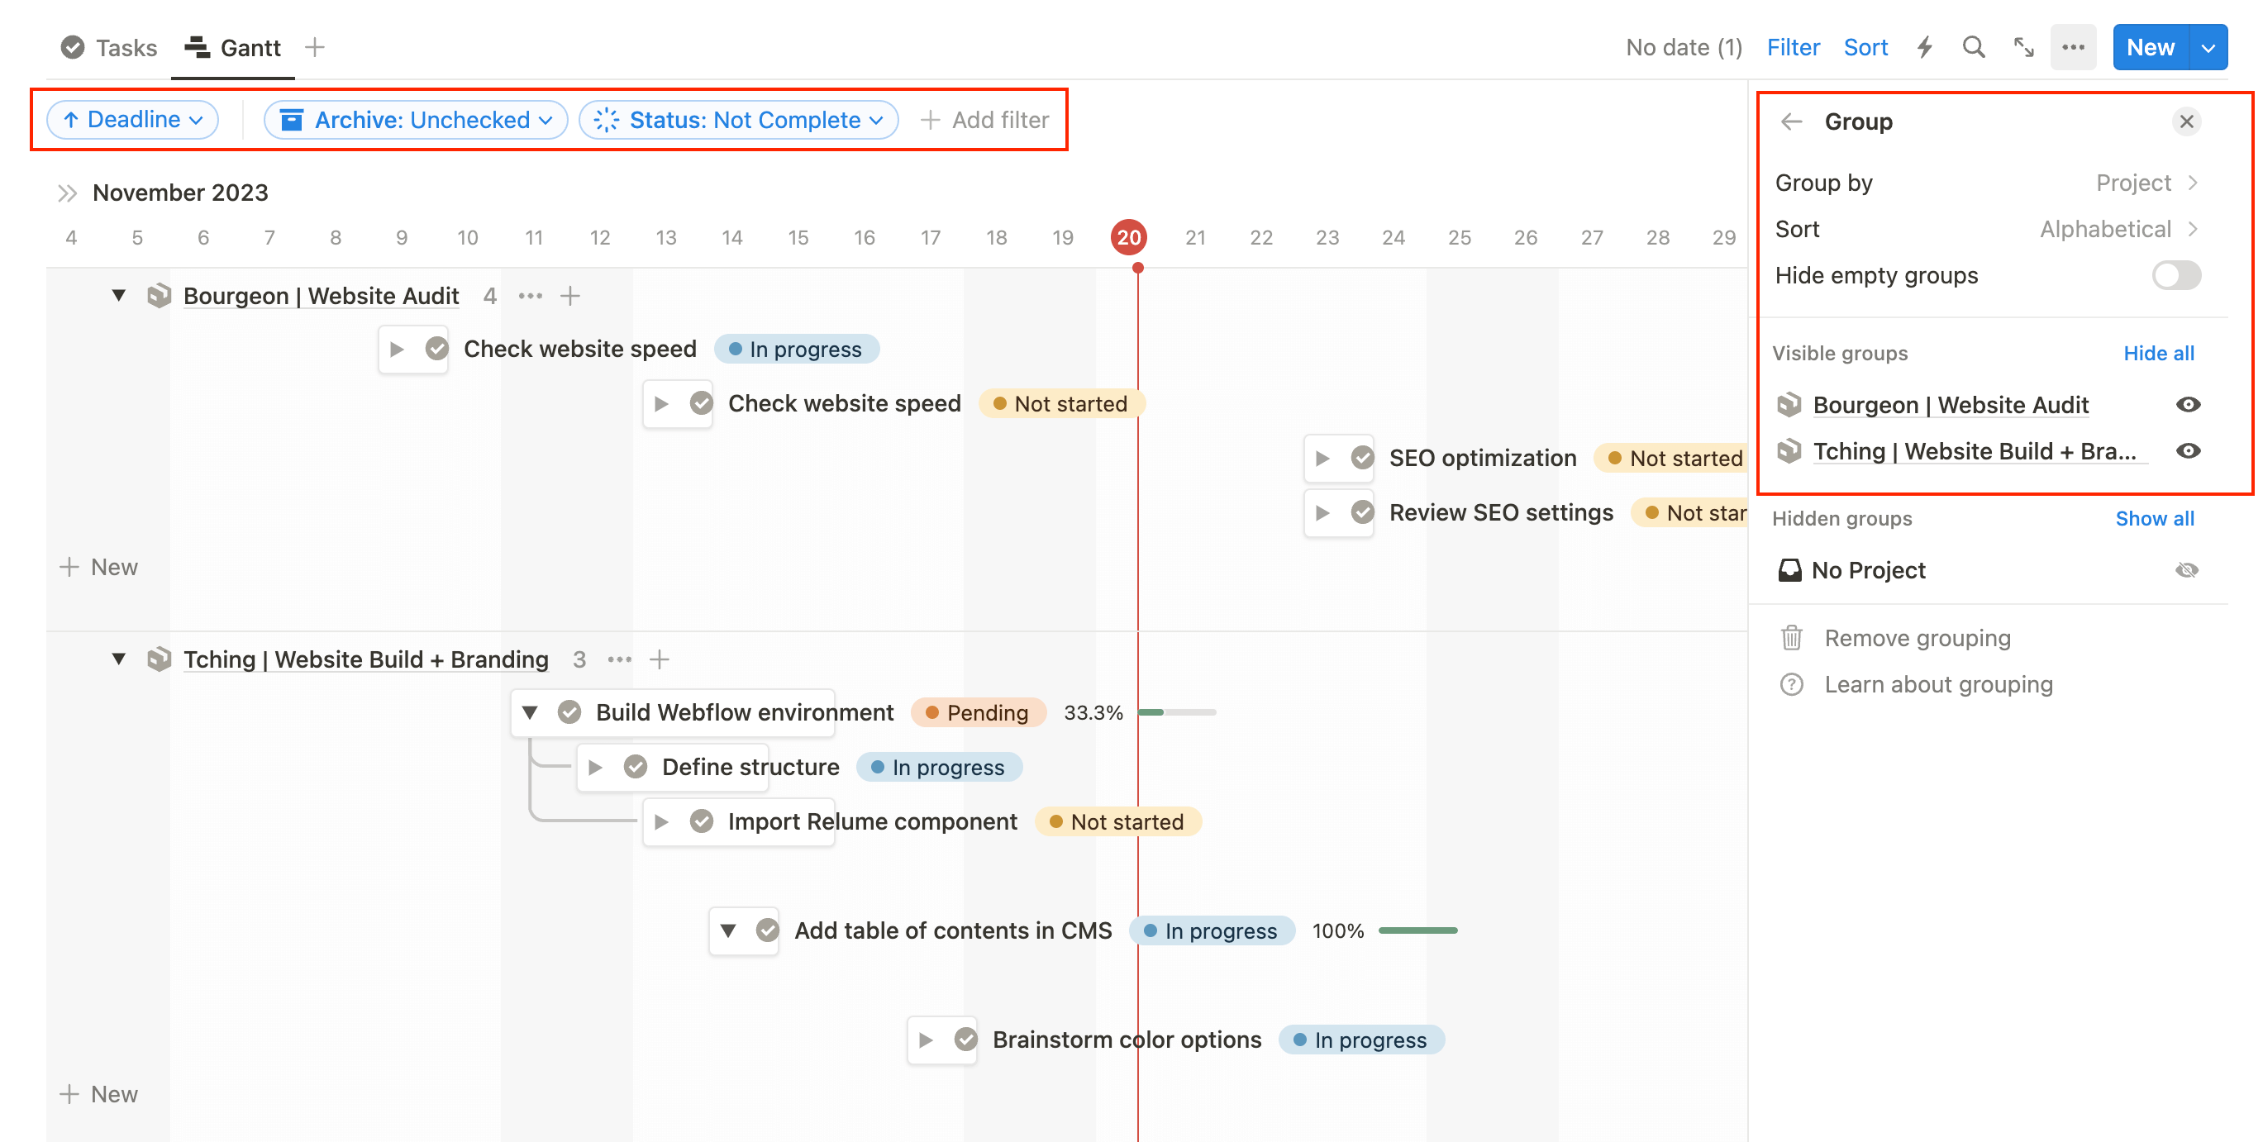Click Remove grouping
The width and height of the screenshot is (2263, 1142).
tap(1917, 639)
